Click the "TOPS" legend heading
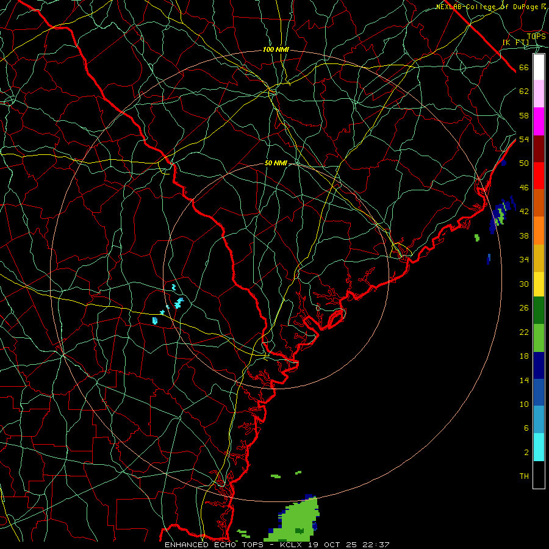The image size is (549, 549). tap(536, 37)
